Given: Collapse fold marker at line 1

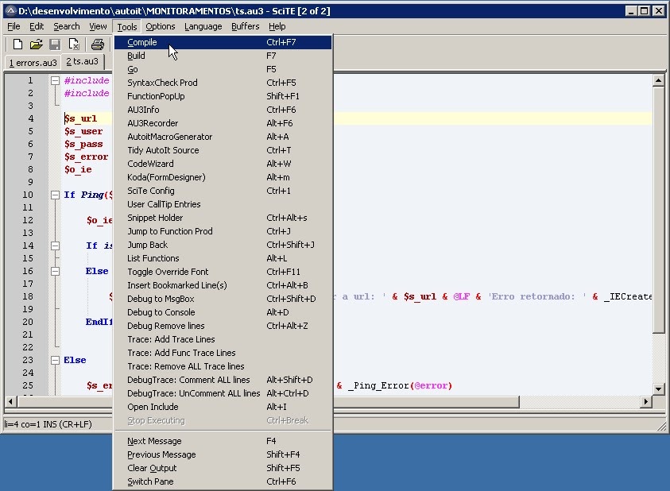Looking at the screenshot, I should (x=55, y=80).
